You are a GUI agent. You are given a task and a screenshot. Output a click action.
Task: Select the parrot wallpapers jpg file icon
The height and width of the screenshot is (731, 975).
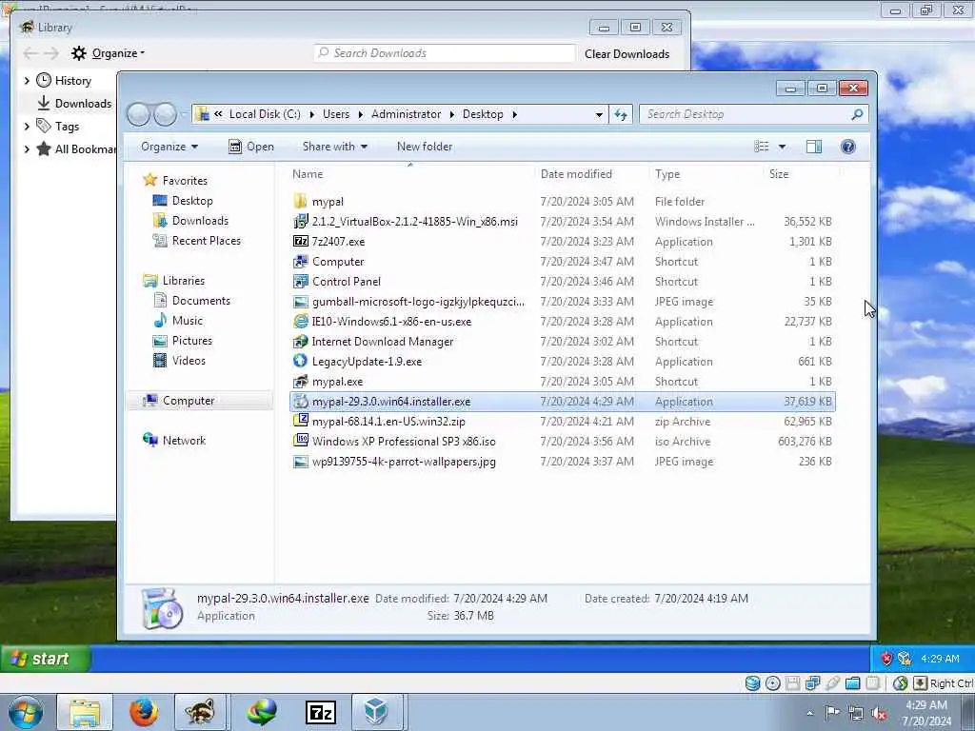(300, 462)
